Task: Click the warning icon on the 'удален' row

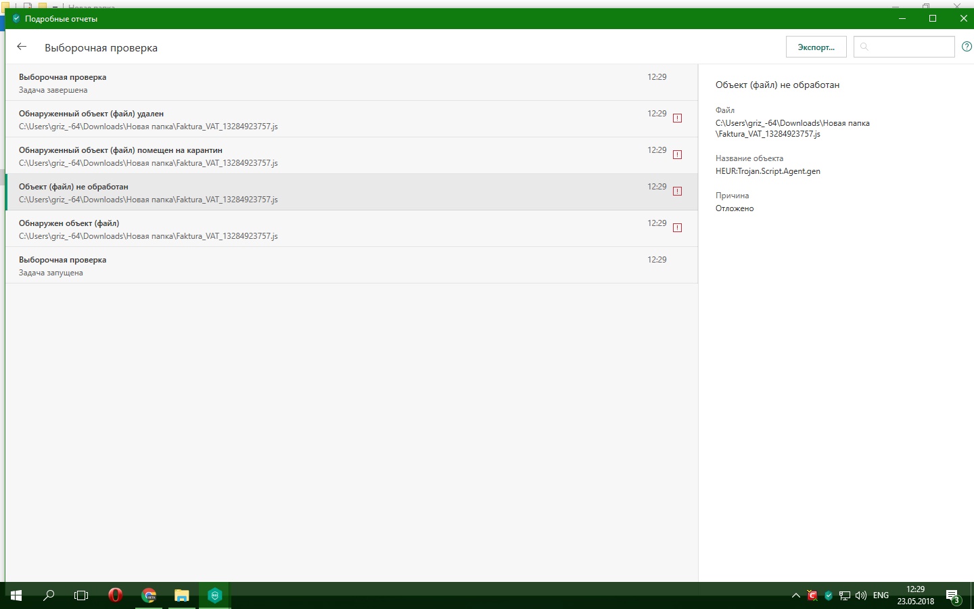Action: 677,118
